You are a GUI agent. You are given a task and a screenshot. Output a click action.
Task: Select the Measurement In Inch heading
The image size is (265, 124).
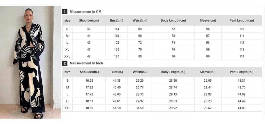(x=86, y=63)
